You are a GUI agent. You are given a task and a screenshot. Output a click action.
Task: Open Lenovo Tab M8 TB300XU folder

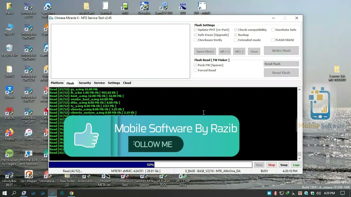(337, 73)
